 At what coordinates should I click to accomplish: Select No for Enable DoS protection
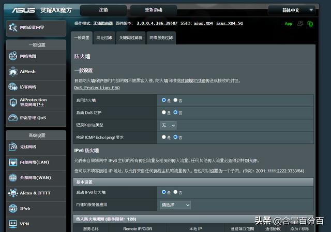point(175,112)
